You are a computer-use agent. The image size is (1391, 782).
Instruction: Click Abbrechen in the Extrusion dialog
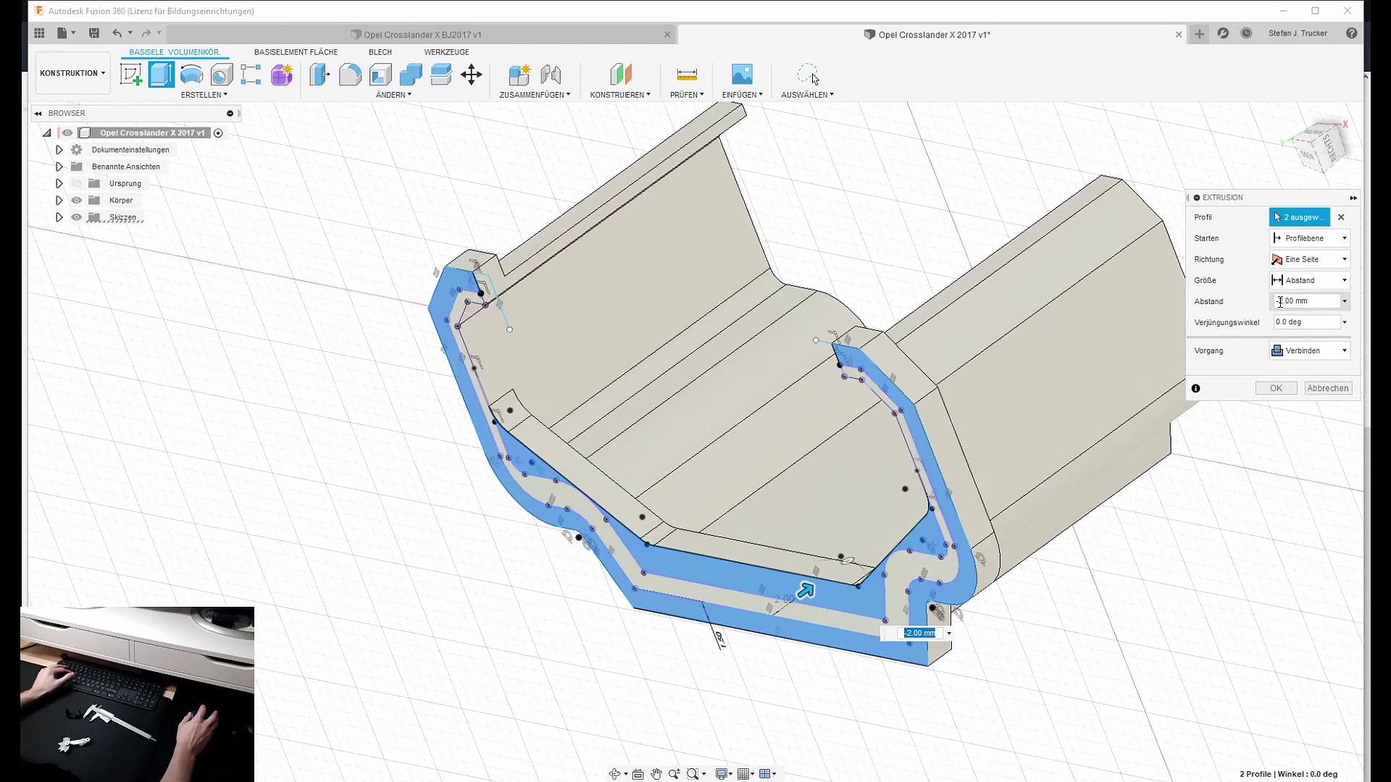click(x=1327, y=388)
